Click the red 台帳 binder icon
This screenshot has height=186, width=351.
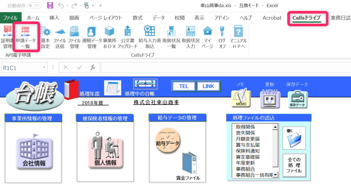pyautogui.click(x=71, y=89)
